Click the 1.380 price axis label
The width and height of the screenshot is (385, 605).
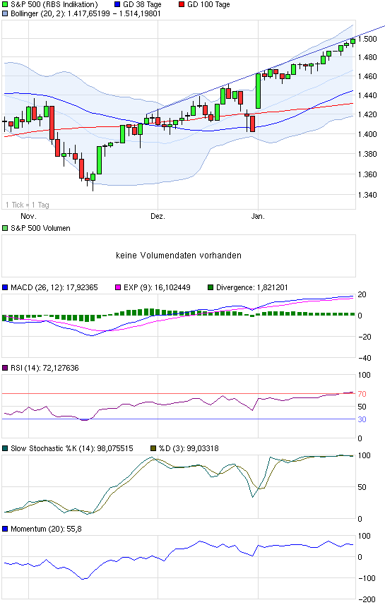[367, 154]
